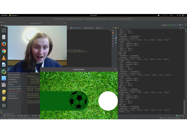
Task: Toggle soft-wrap icon in the Run panel
Action: (x=116, y=36)
